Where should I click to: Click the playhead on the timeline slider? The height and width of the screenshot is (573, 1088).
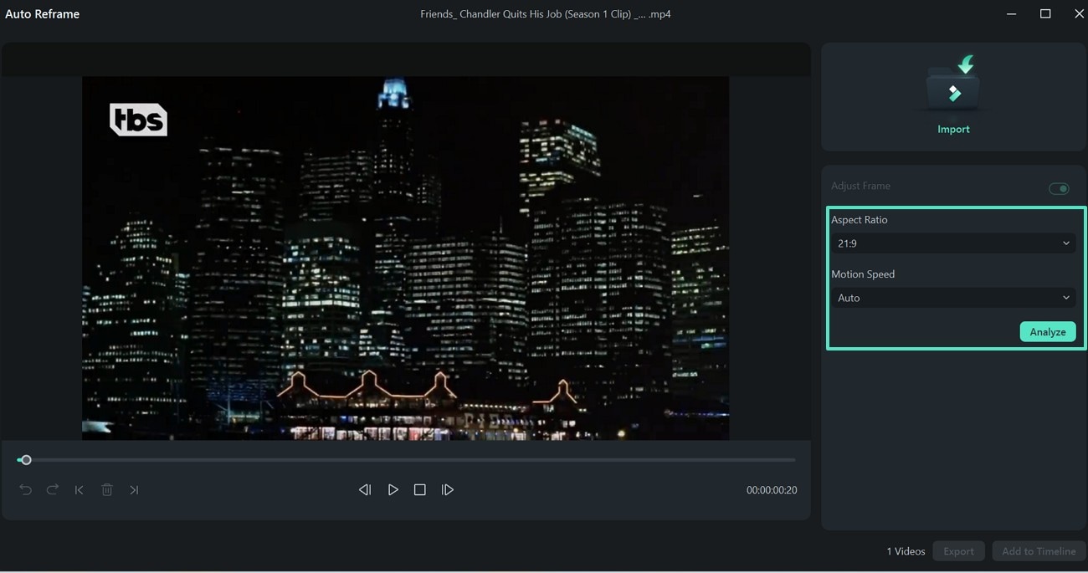click(26, 459)
